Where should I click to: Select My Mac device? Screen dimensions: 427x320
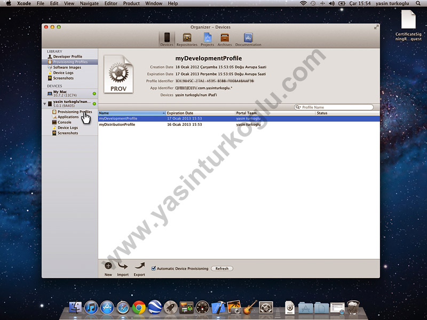tap(70, 93)
